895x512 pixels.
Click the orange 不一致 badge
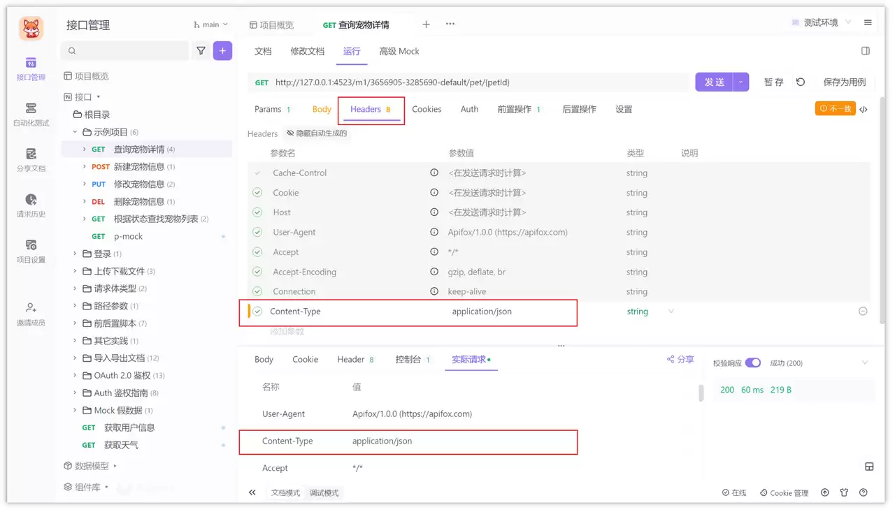tap(836, 108)
